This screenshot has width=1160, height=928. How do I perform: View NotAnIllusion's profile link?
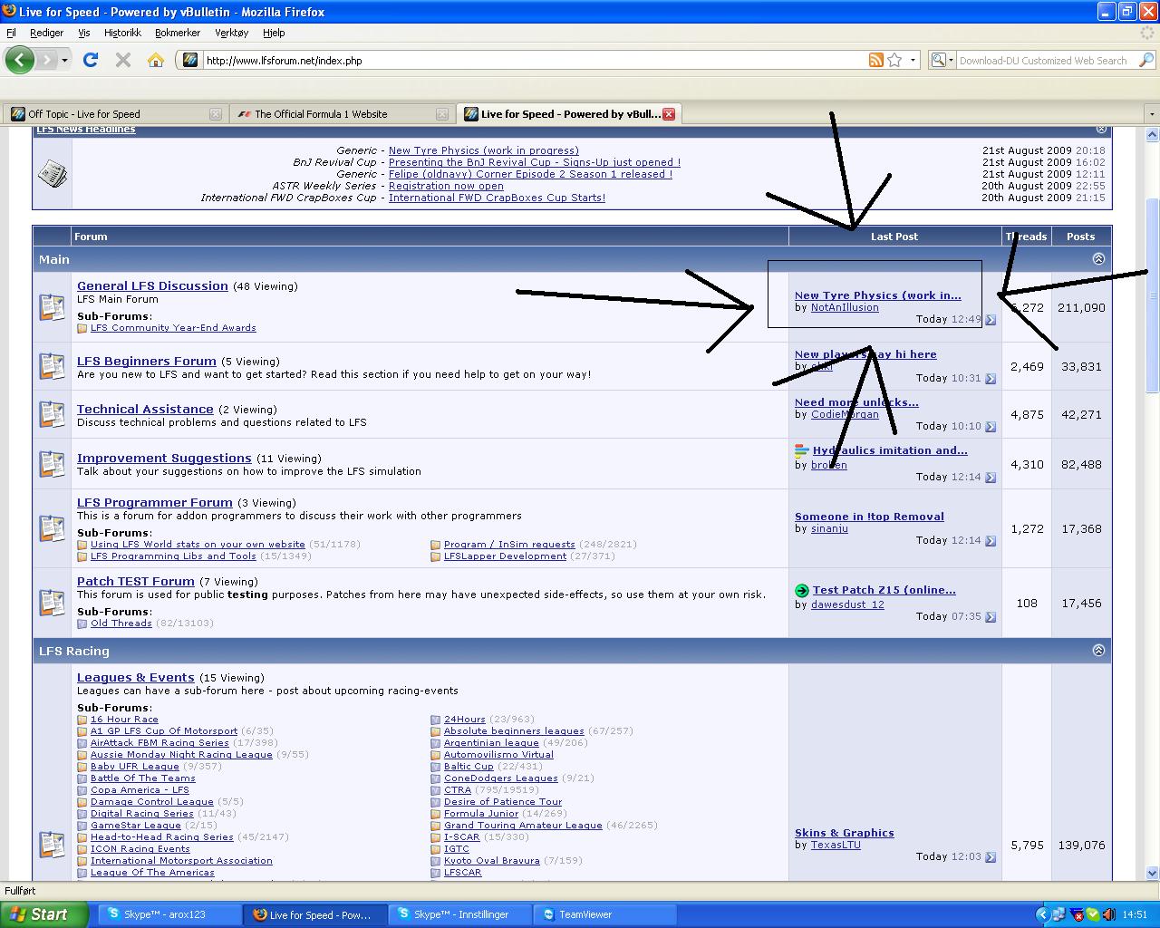point(845,307)
